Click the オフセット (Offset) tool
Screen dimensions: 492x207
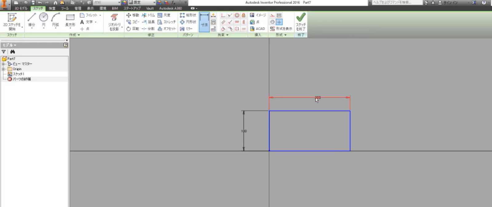167,29
